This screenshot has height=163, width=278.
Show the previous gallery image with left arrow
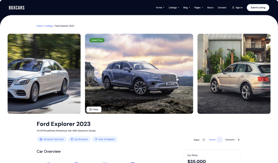coord(91,74)
